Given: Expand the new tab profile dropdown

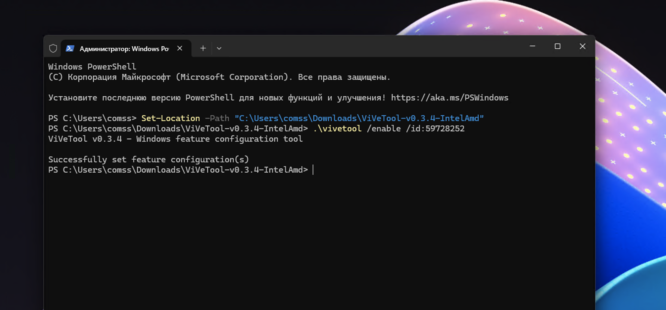Looking at the screenshot, I should (219, 48).
